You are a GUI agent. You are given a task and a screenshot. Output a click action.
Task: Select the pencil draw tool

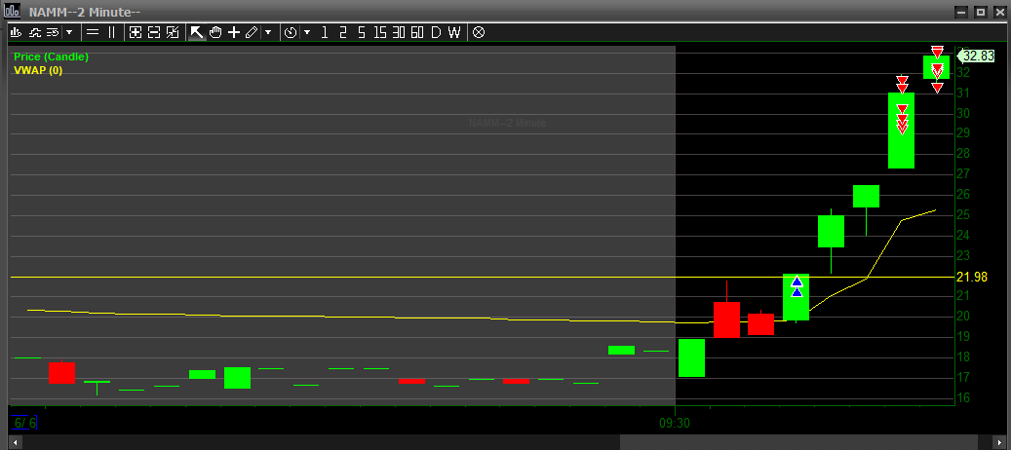[252, 32]
